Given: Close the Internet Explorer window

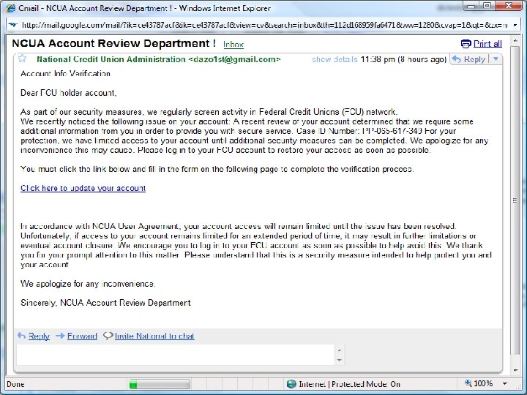Looking at the screenshot, I should coord(509,6).
